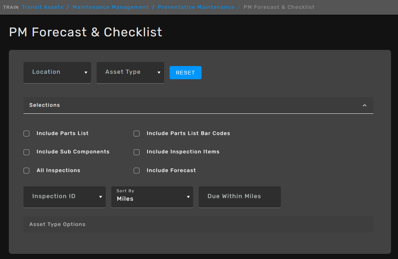Navigate to Preventative Maintenance breadcrumb
The height and width of the screenshot is (259, 398).
coord(196,7)
